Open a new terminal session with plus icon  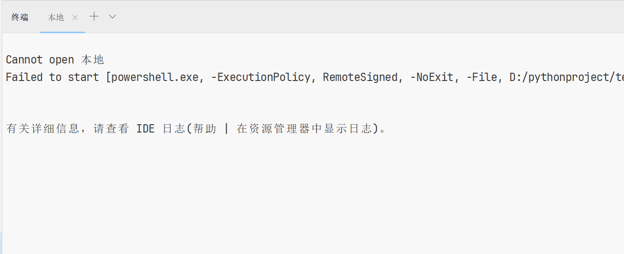94,17
